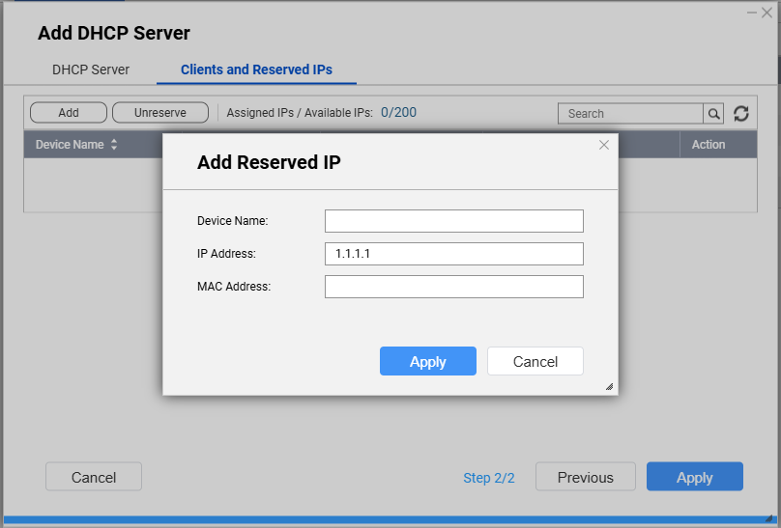
Task: Apply the reserved IP in the dialog
Action: [x=427, y=361]
